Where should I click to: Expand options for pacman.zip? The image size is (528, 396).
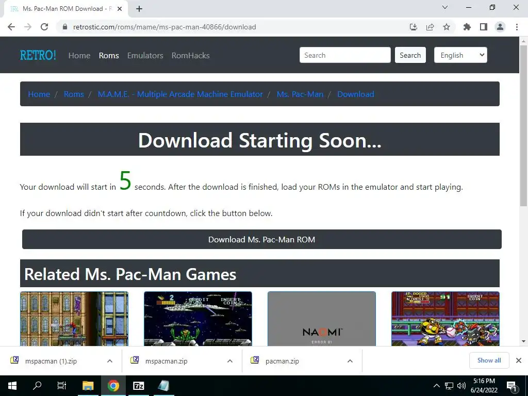click(x=350, y=361)
